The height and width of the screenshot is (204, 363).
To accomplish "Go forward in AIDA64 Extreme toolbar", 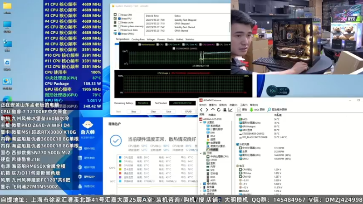I will [x=207, y=110].
